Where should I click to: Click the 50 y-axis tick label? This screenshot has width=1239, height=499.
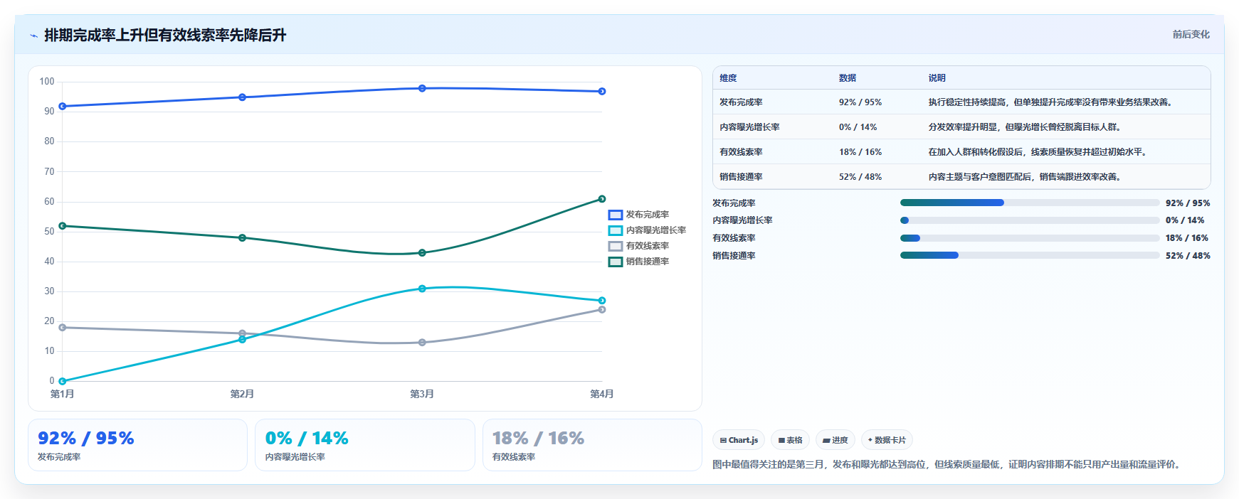(49, 232)
